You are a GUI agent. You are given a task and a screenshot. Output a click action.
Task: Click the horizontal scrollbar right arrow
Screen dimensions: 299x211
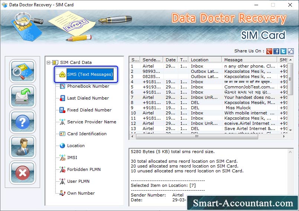pos(284,136)
